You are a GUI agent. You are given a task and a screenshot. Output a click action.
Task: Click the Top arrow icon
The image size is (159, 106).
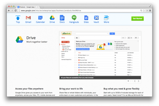[x=18, y=18]
